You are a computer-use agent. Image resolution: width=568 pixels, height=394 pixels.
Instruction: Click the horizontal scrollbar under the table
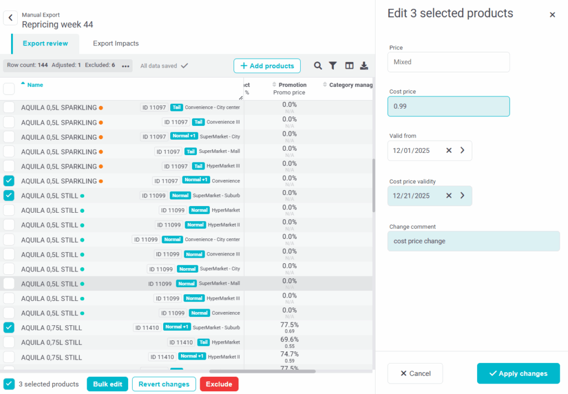(x=262, y=371)
